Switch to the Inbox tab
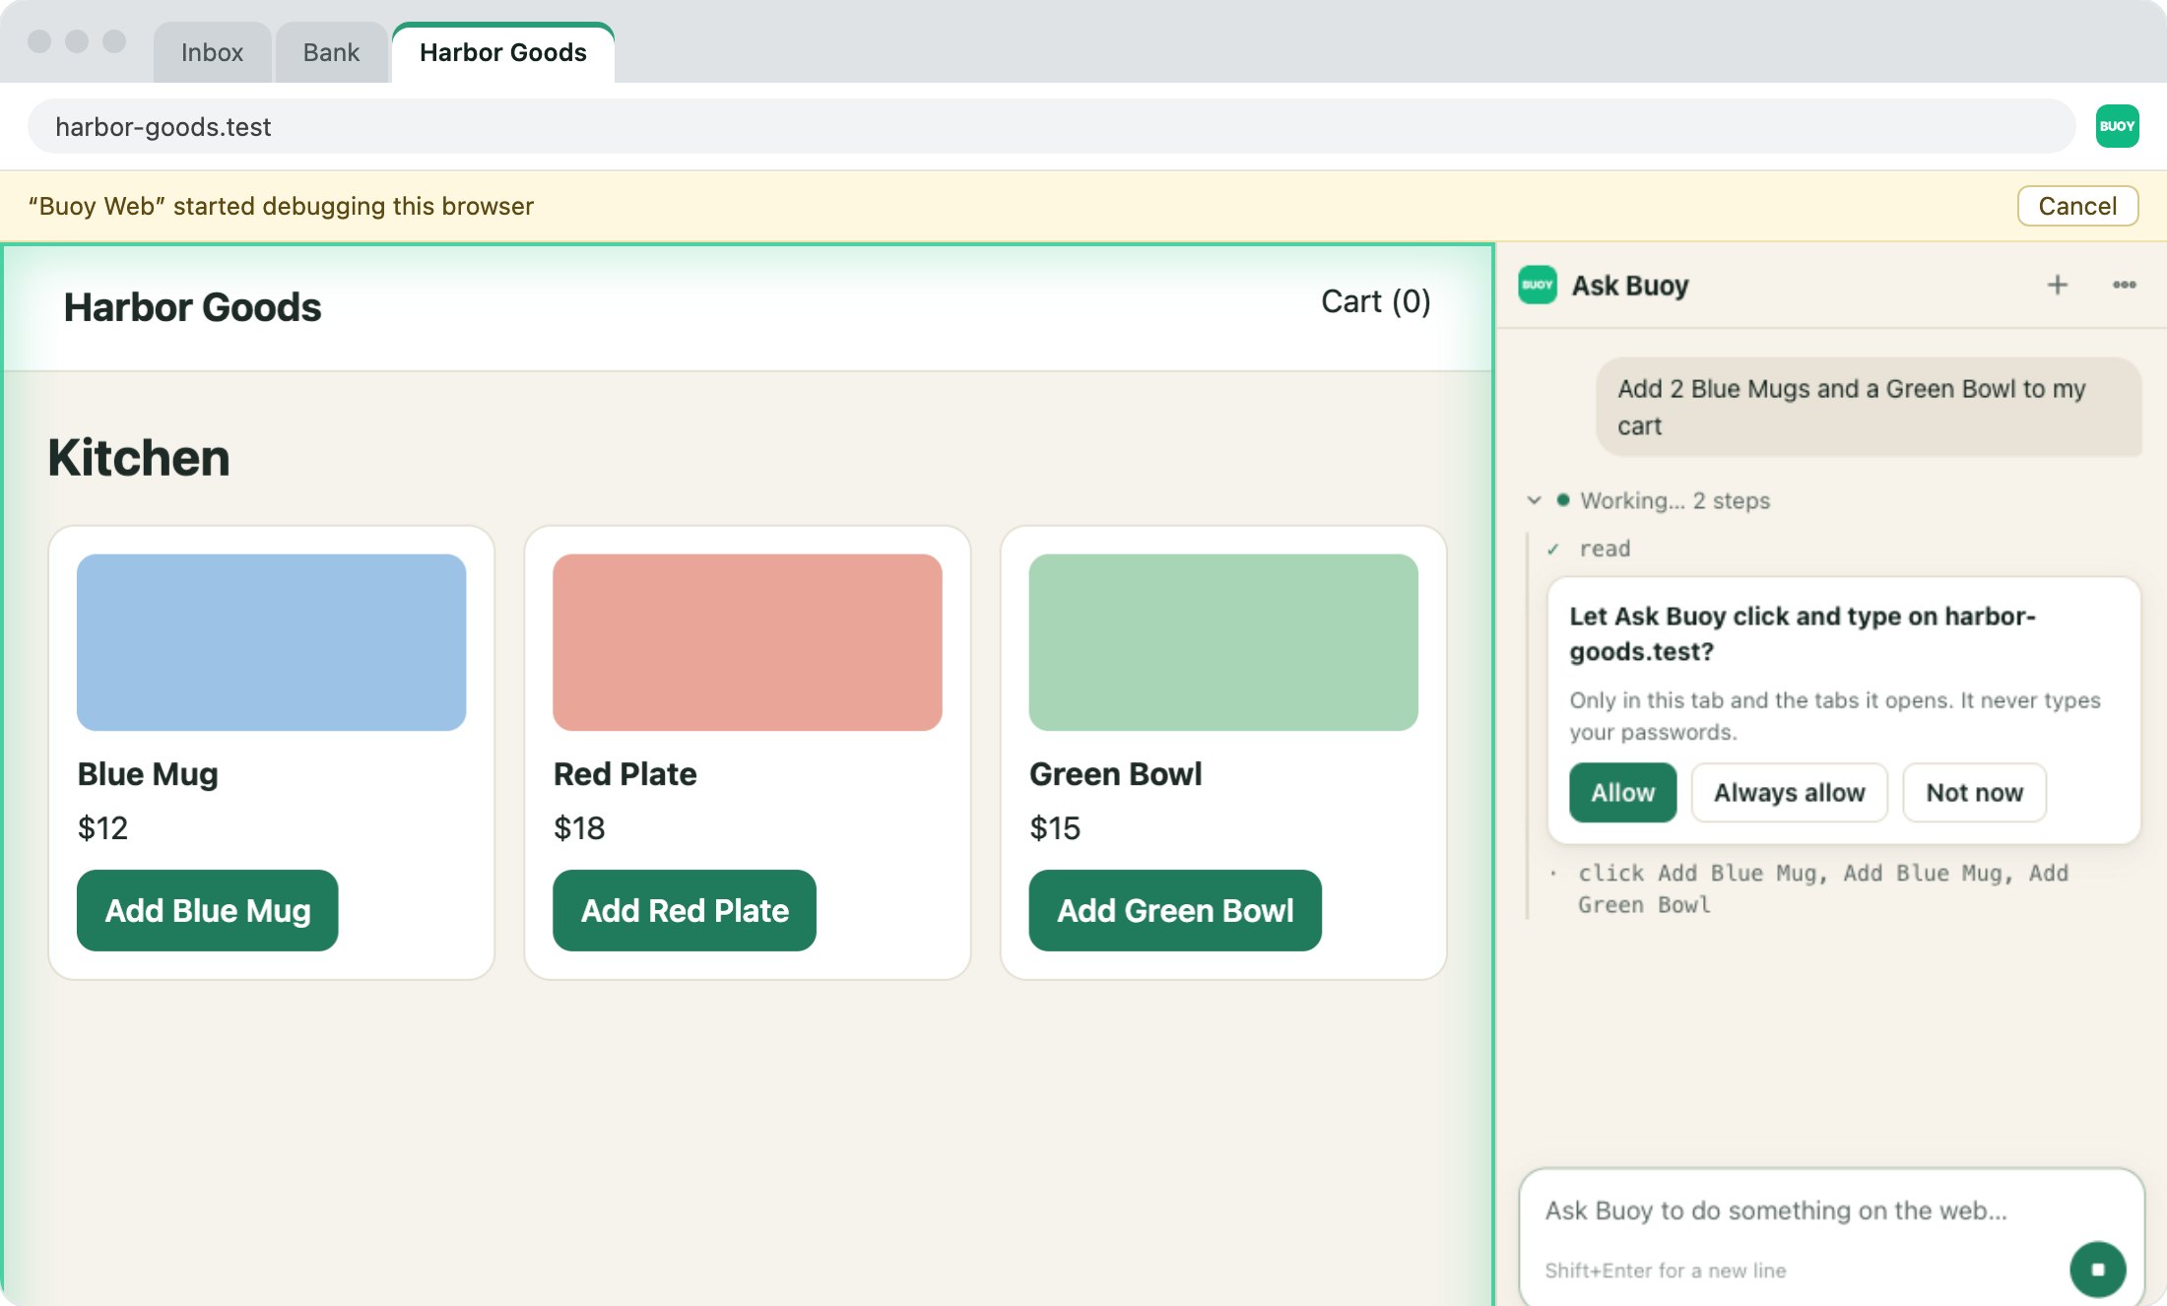 click(212, 52)
